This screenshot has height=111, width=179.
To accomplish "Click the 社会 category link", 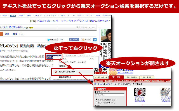I will (15, 34).
